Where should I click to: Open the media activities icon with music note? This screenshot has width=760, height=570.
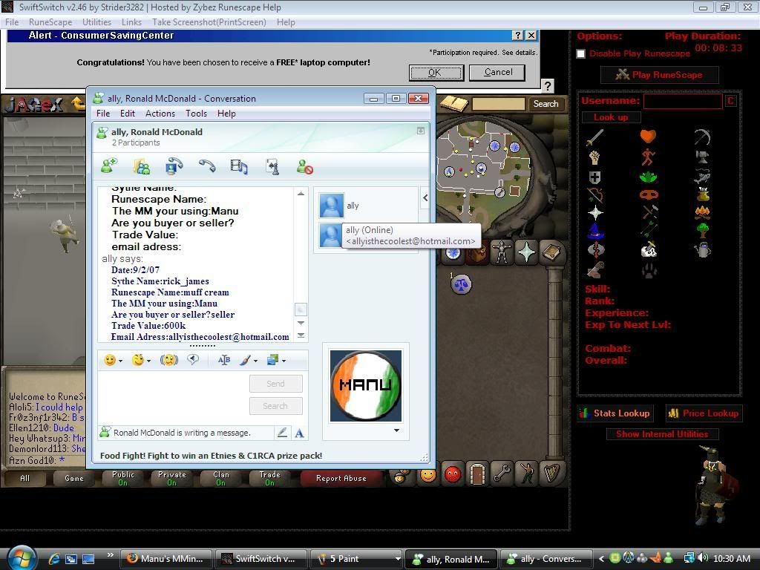point(239,167)
